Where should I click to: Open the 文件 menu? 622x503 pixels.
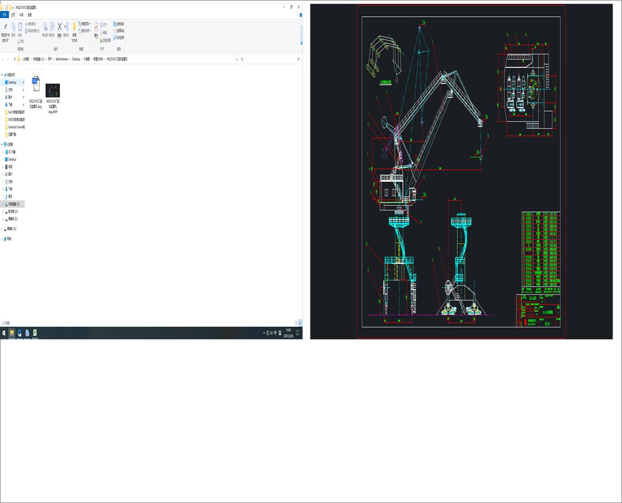pyautogui.click(x=4, y=15)
